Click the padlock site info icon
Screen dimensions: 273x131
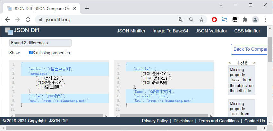[41, 20]
